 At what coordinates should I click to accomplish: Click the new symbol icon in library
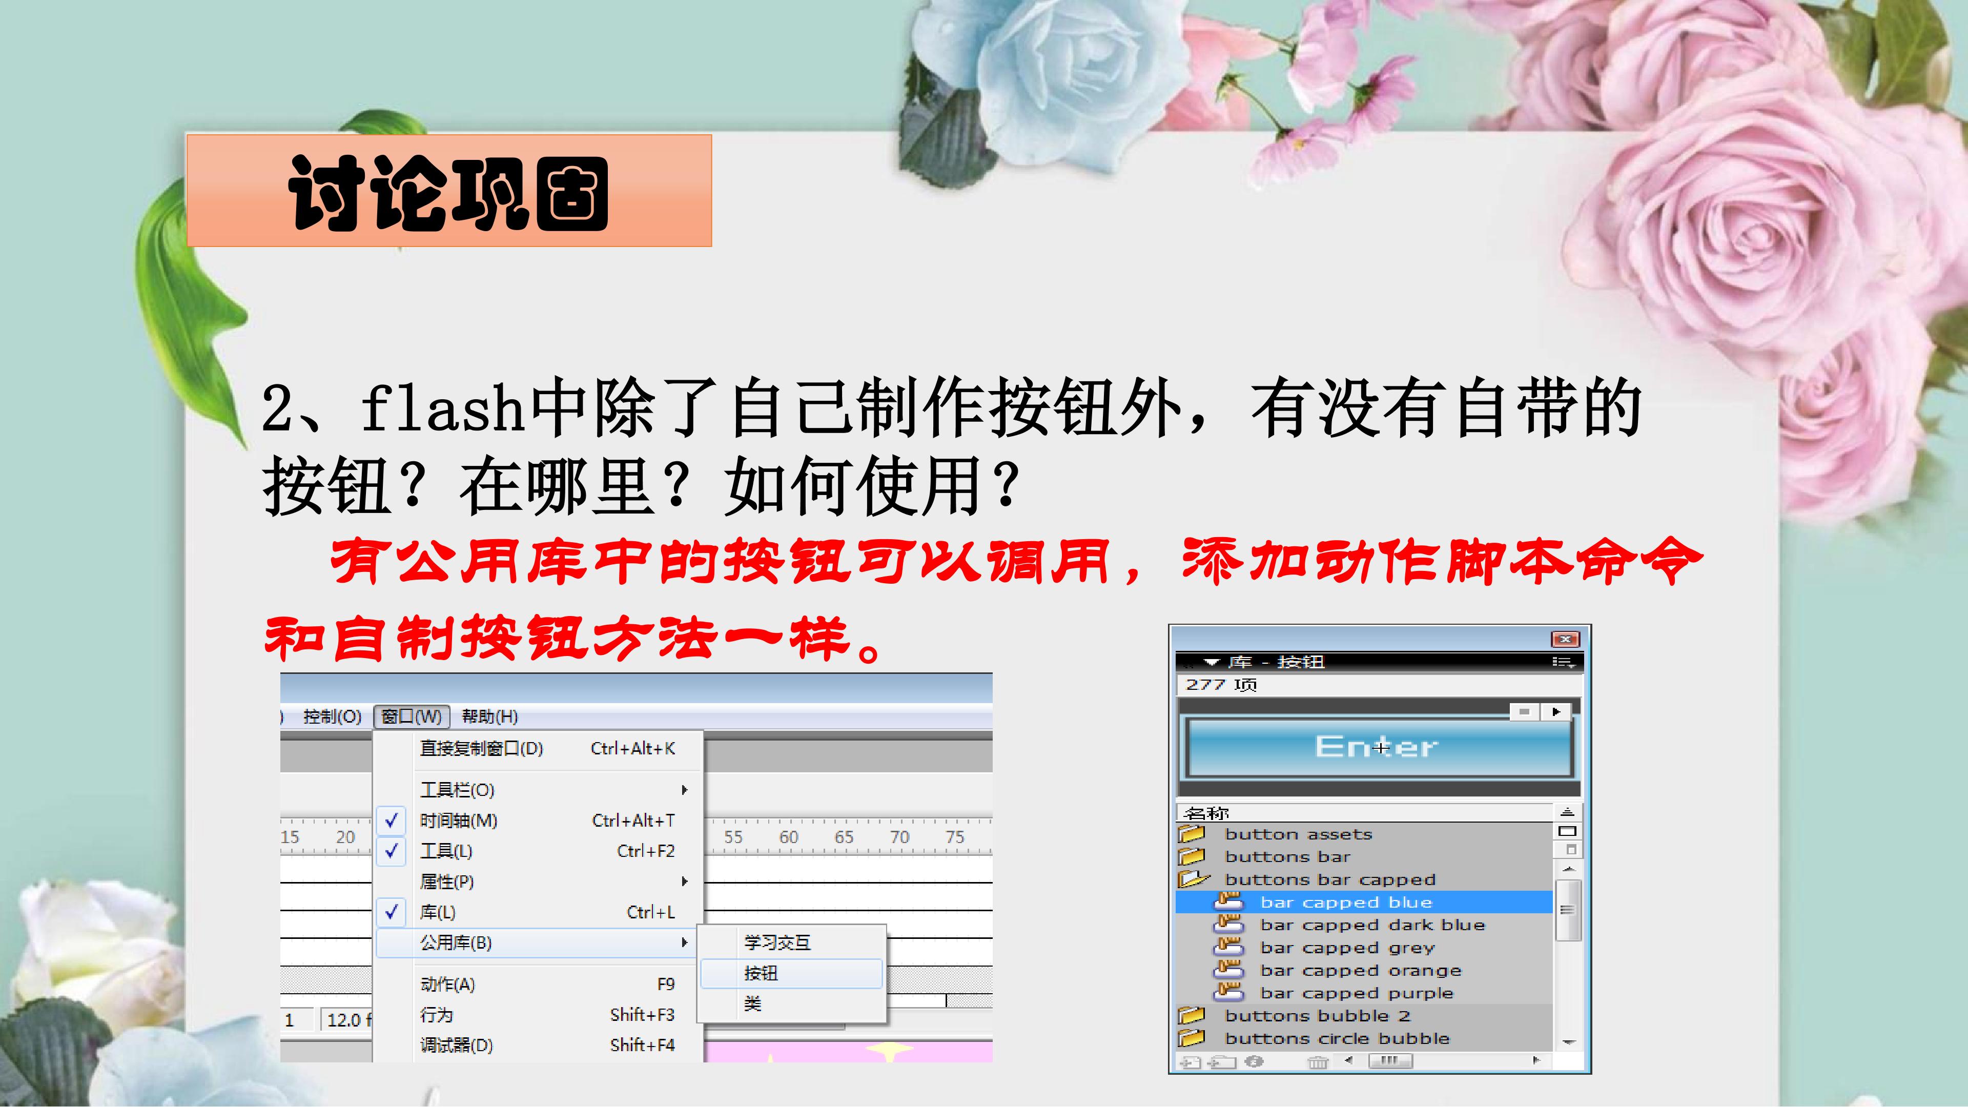[1190, 1062]
